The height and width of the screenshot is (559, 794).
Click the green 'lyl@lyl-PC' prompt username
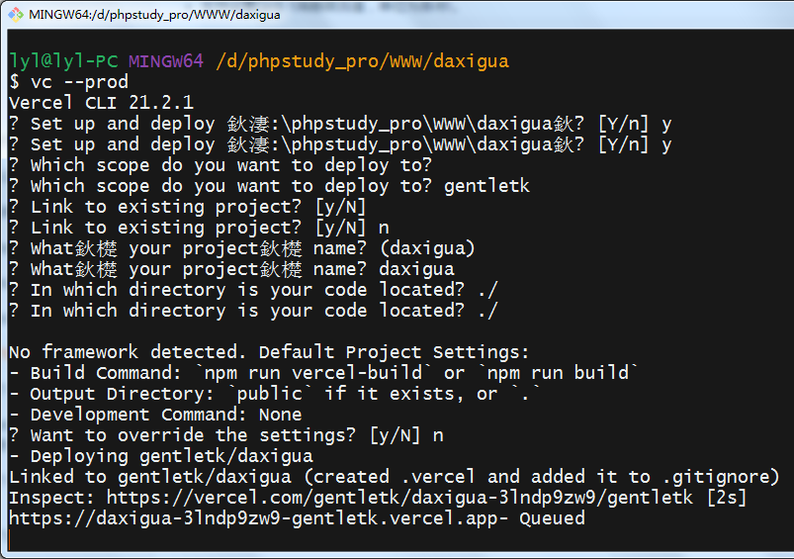tap(62, 60)
